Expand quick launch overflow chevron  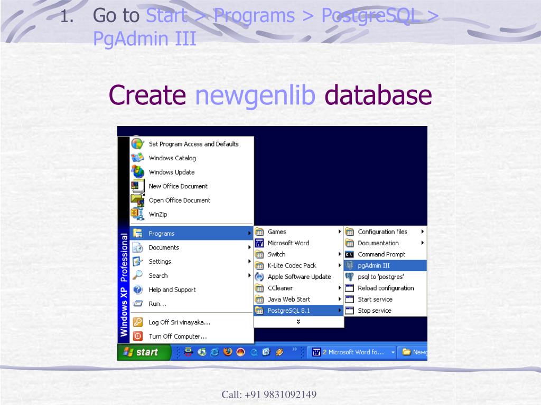[x=294, y=349]
